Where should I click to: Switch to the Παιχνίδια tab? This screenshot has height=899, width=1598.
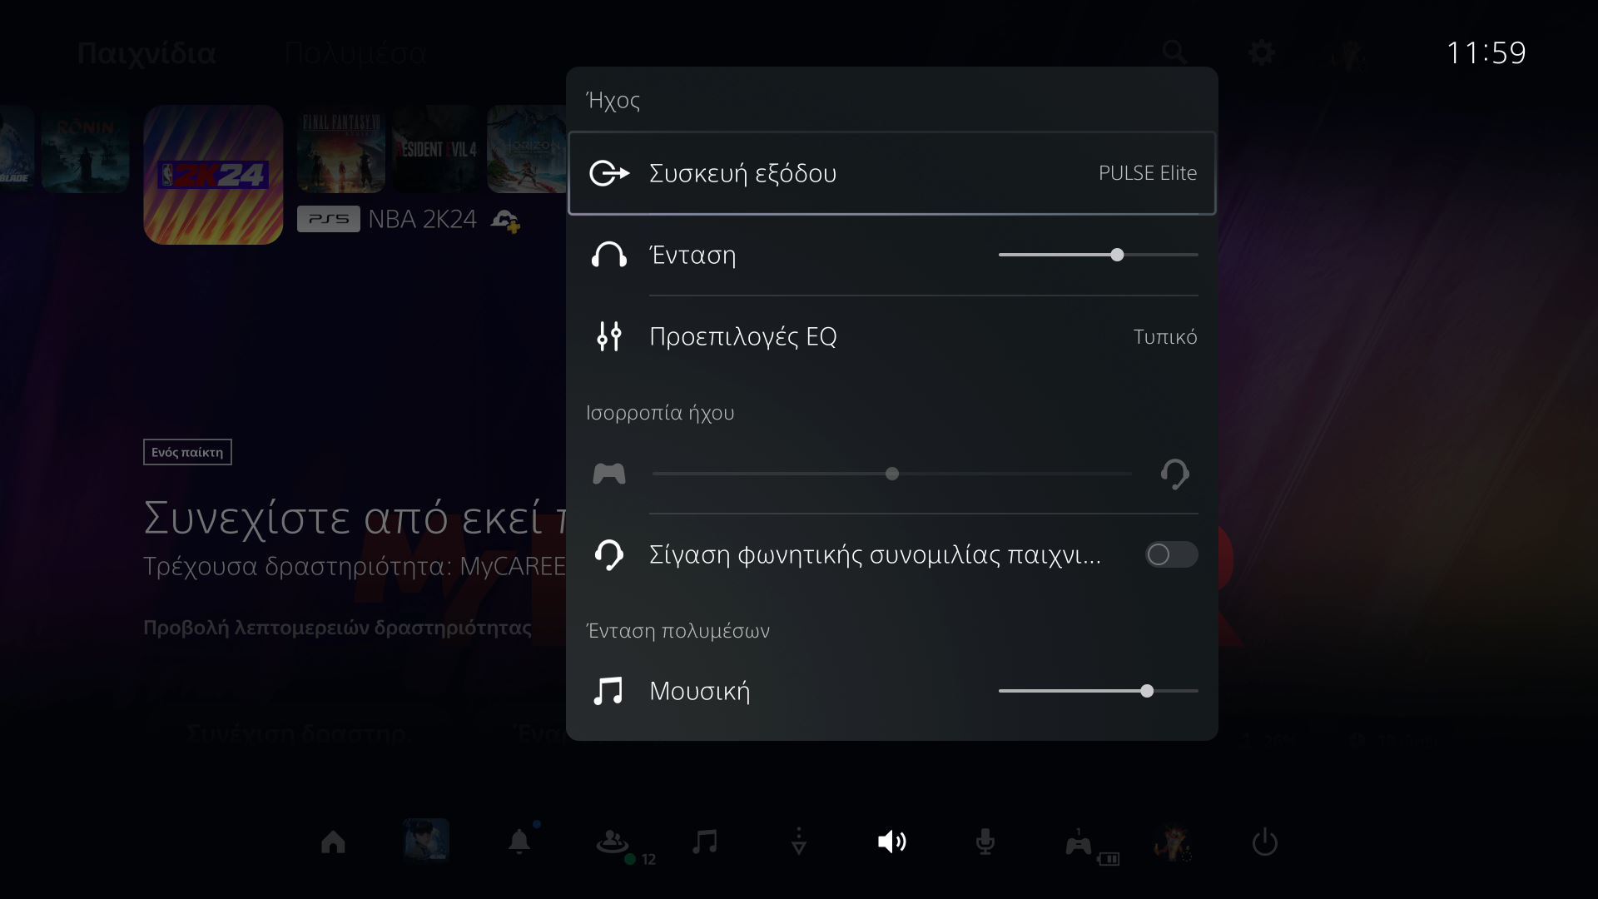(x=146, y=53)
